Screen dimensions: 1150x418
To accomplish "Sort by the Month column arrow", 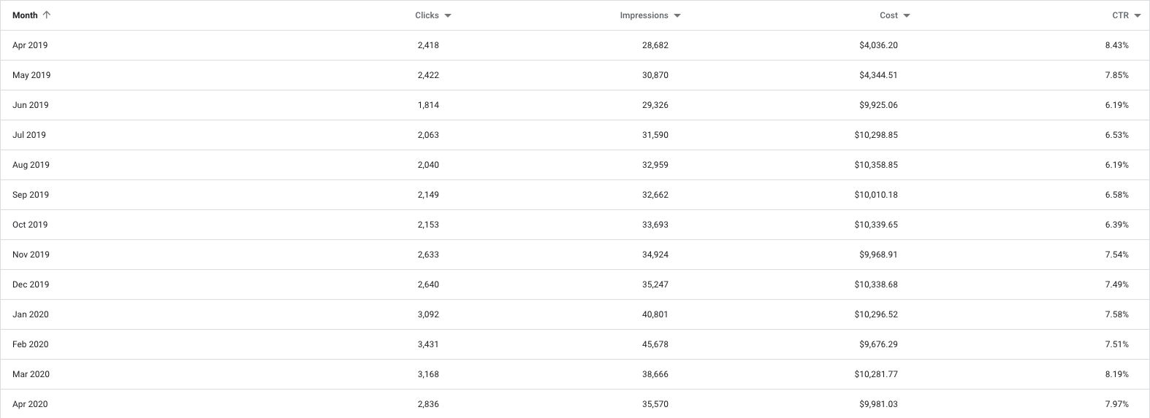I will [47, 15].
